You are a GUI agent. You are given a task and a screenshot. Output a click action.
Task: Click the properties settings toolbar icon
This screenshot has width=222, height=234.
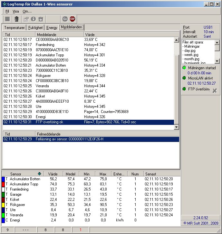[x=26, y=19]
